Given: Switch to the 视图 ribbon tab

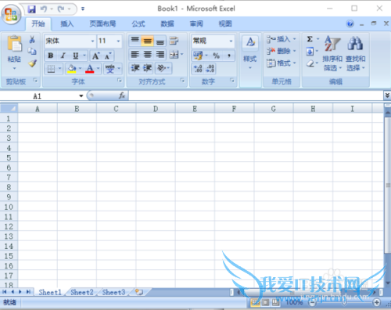Looking at the screenshot, I should [x=225, y=24].
